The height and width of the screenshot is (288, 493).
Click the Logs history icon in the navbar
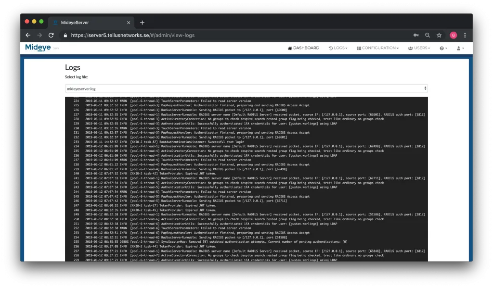click(x=331, y=48)
